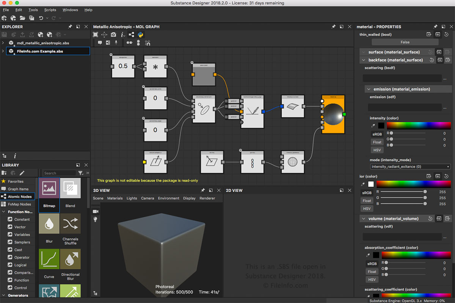
Task: Align selected nodes vertically
Action: (x=138, y=42)
